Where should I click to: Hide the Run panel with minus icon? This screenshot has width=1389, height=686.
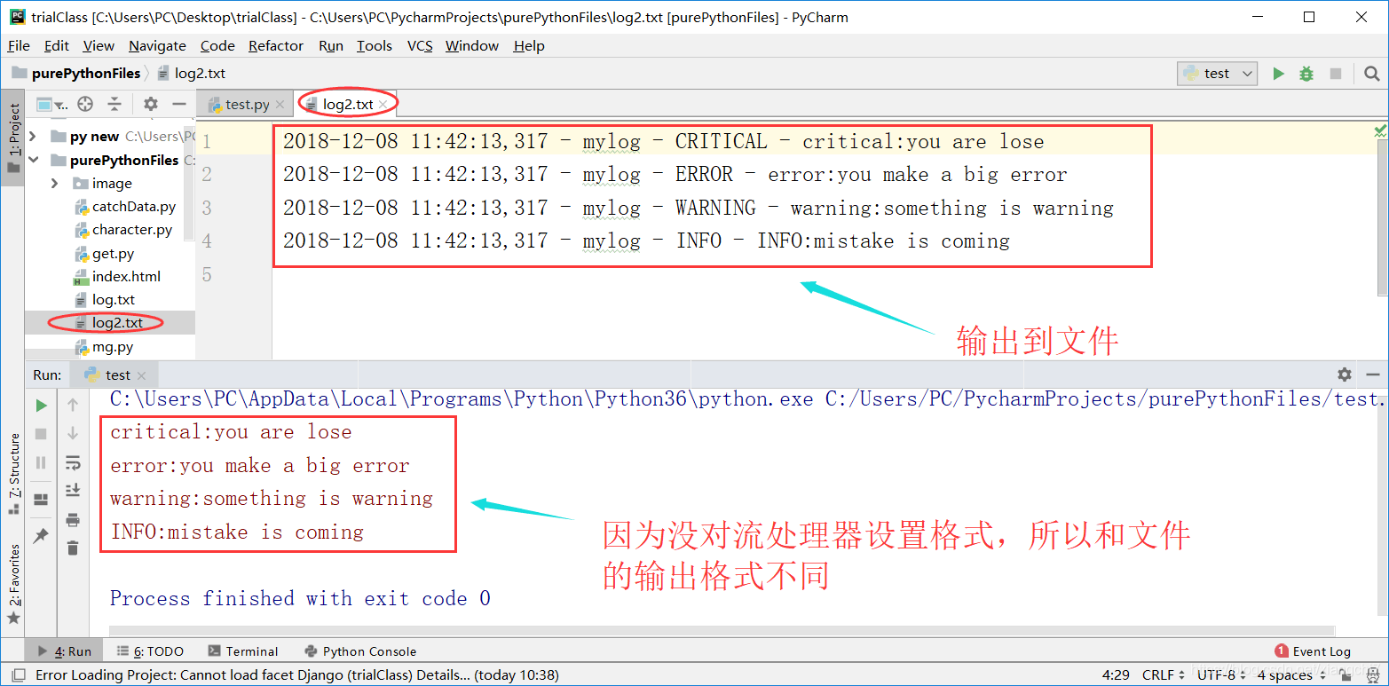point(1372,375)
